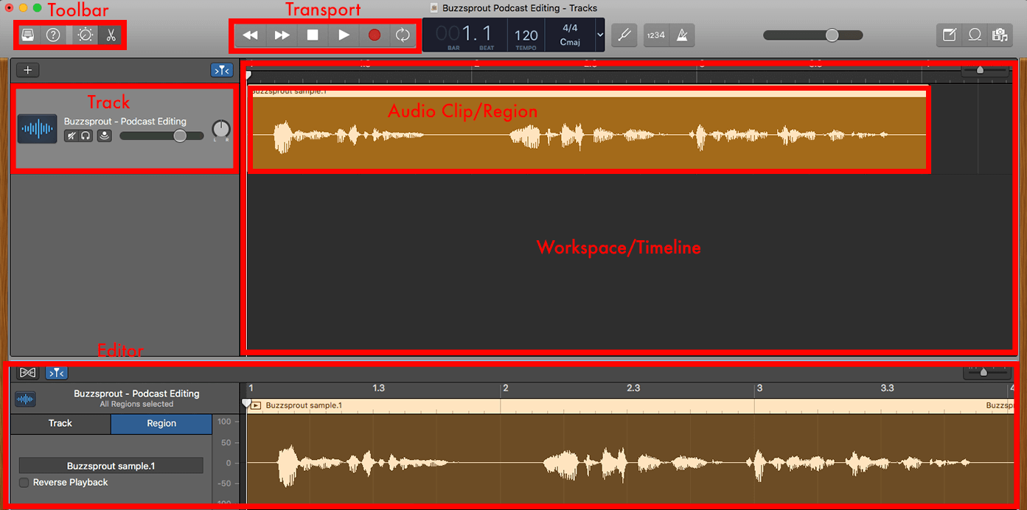The width and height of the screenshot is (1027, 510).
Task: Enable Catch Playhead in the editor header
Action: pyautogui.click(x=56, y=372)
